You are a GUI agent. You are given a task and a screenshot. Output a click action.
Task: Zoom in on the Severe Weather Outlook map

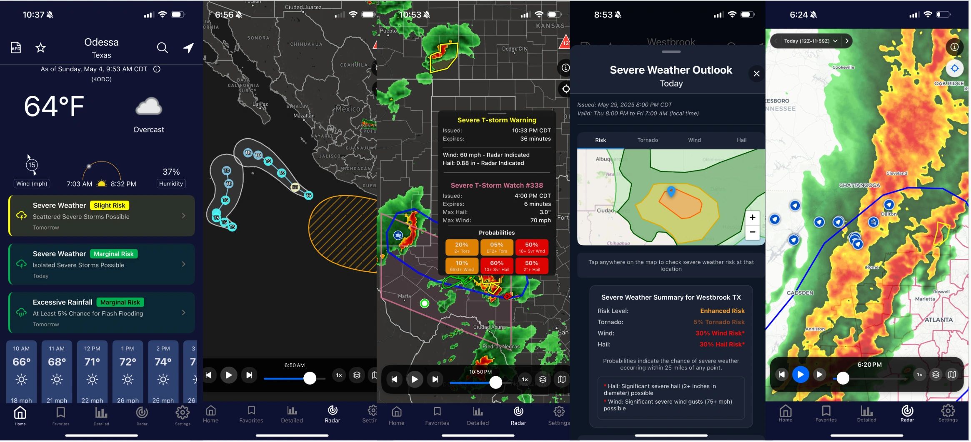[752, 217]
